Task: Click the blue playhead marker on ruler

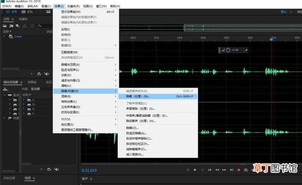Action: (x=272, y=39)
